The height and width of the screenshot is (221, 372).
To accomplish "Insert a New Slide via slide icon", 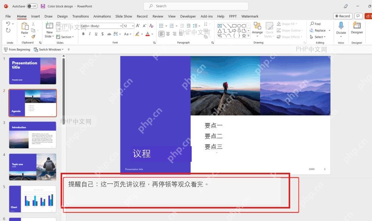I will pyautogui.click(x=49, y=25).
